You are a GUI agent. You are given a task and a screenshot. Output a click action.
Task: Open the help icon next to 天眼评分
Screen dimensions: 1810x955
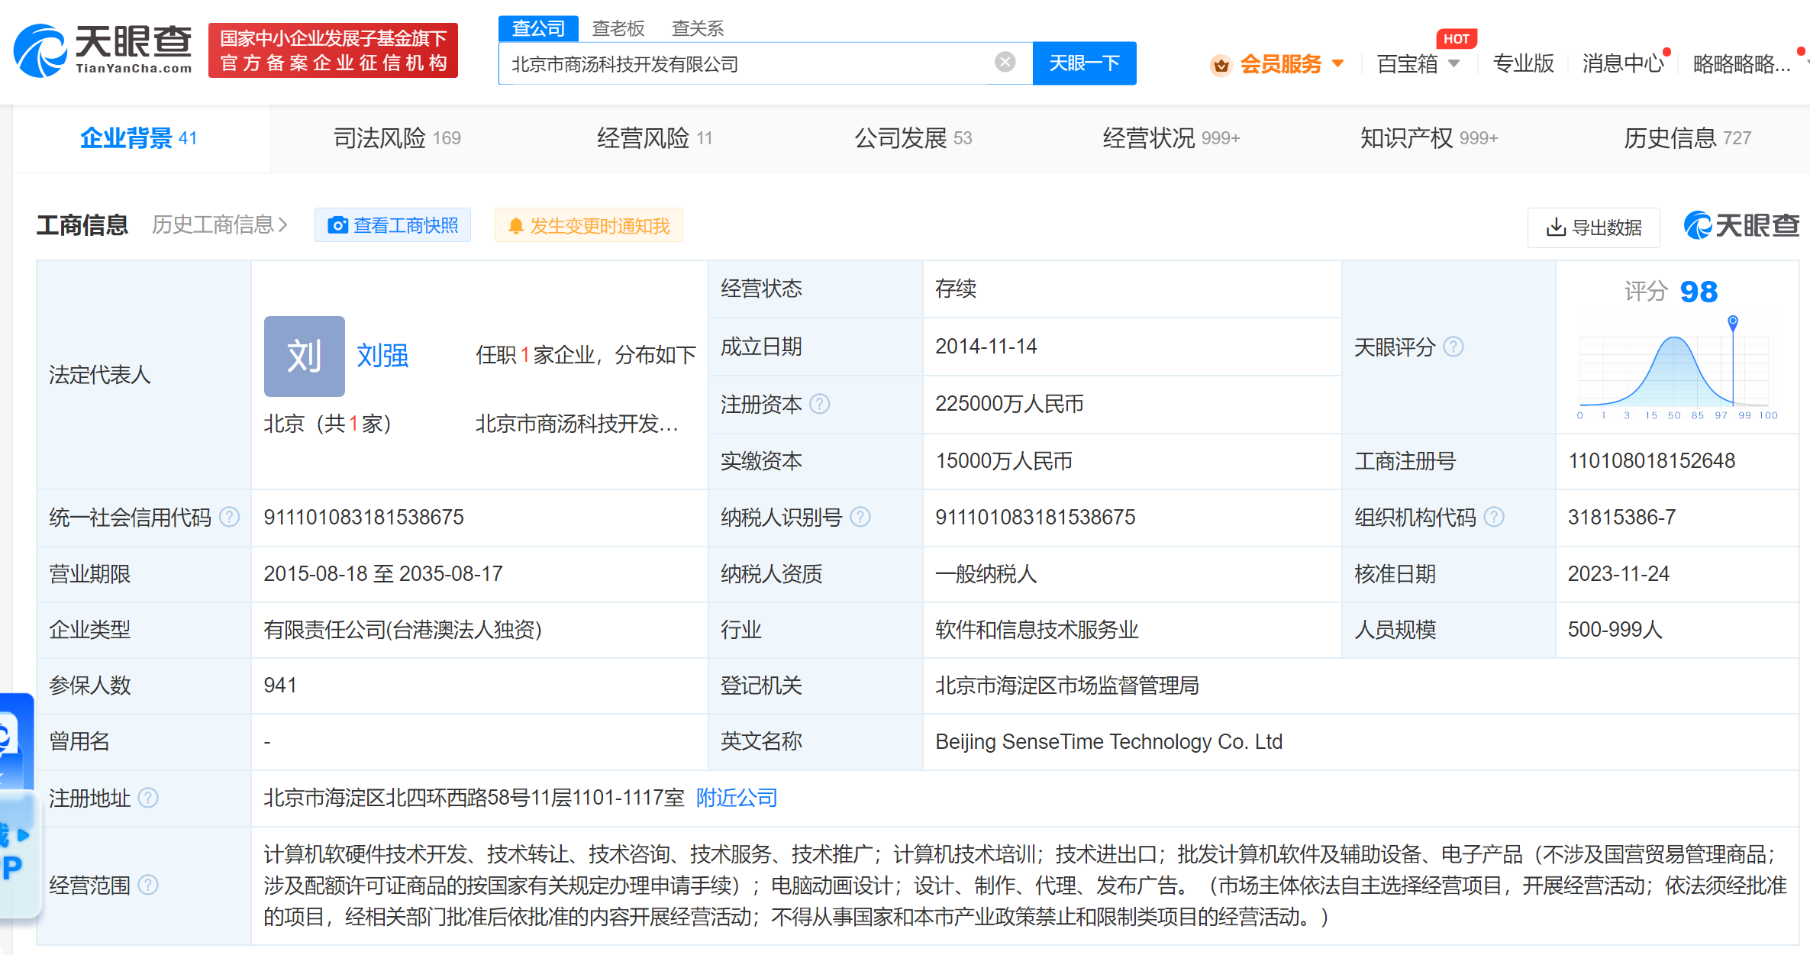(1453, 347)
